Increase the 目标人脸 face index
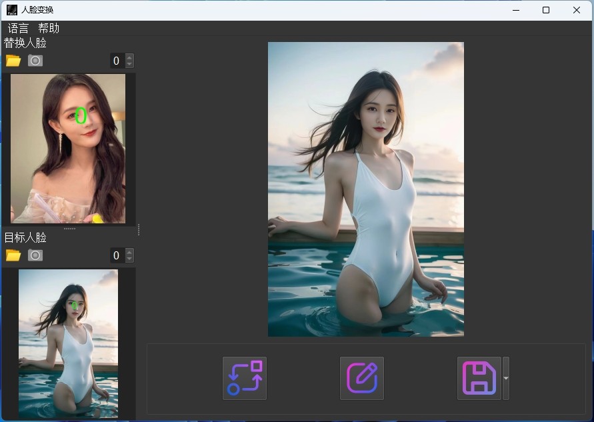 click(x=129, y=252)
